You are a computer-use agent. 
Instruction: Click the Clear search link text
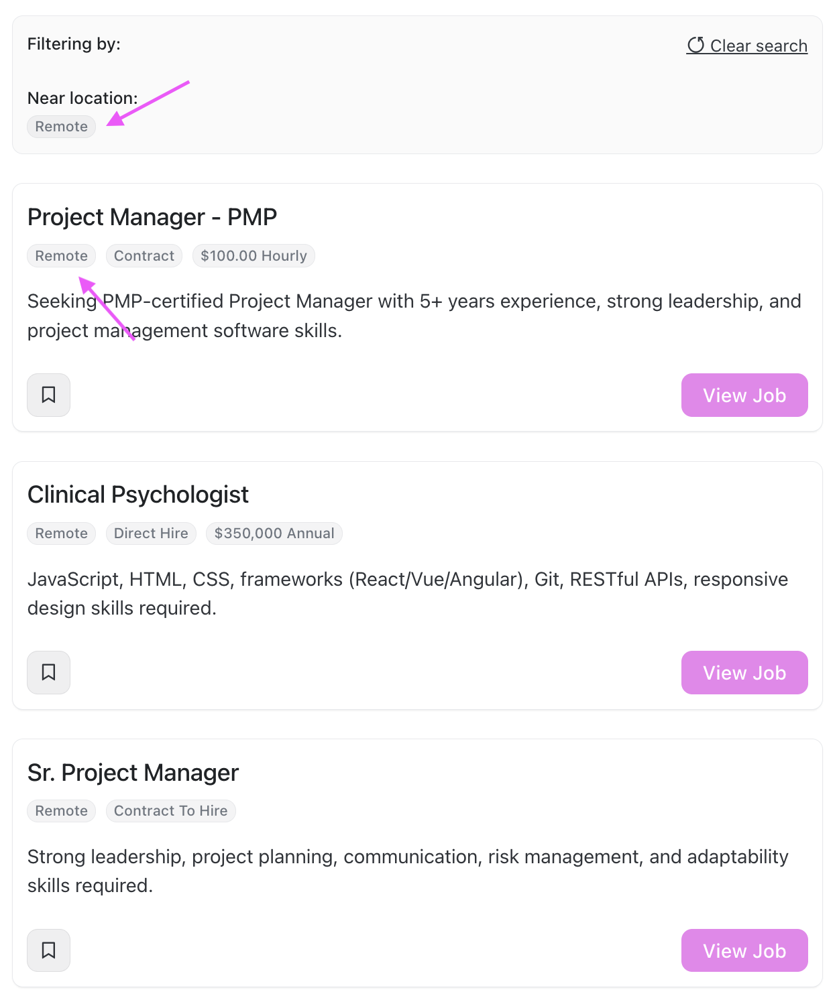pos(759,46)
